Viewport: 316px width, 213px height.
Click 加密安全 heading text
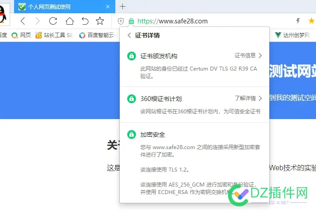[153, 135]
